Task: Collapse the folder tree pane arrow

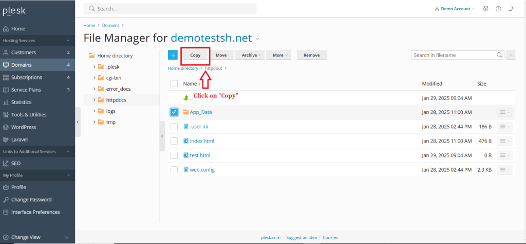Action: point(162,136)
